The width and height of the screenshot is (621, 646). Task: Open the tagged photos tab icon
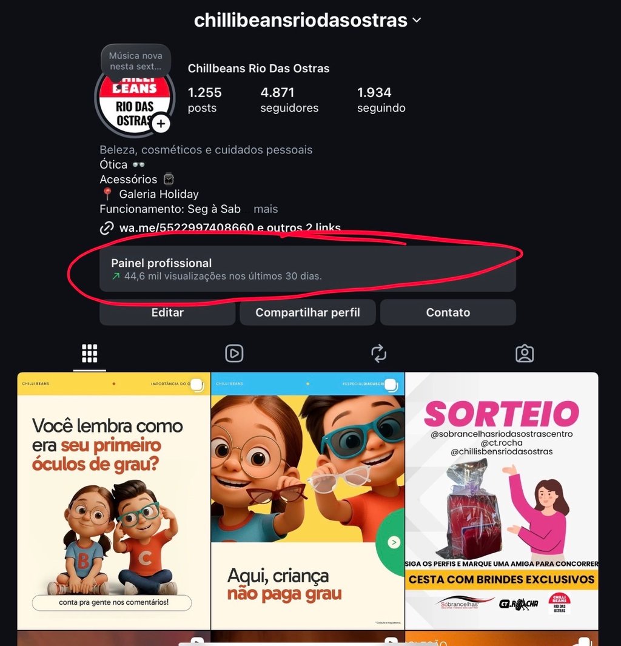(524, 354)
